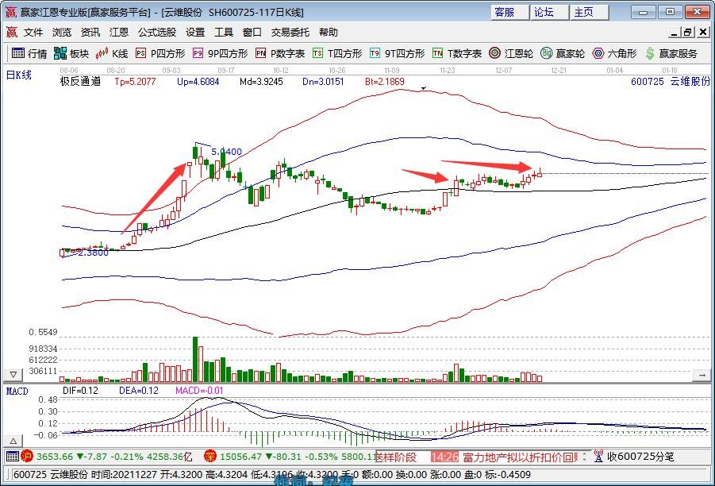Image resolution: width=715 pixels, height=486 pixels.
Task: Activate the 江恩轮 Gann wheel tool
Action: [510, 54]
